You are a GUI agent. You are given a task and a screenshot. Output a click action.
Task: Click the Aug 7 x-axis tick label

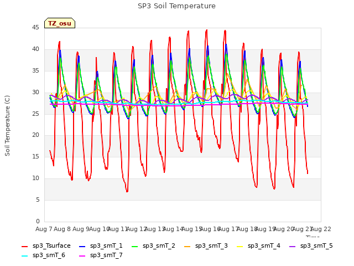pyautogui.click(x=44, y=229)
